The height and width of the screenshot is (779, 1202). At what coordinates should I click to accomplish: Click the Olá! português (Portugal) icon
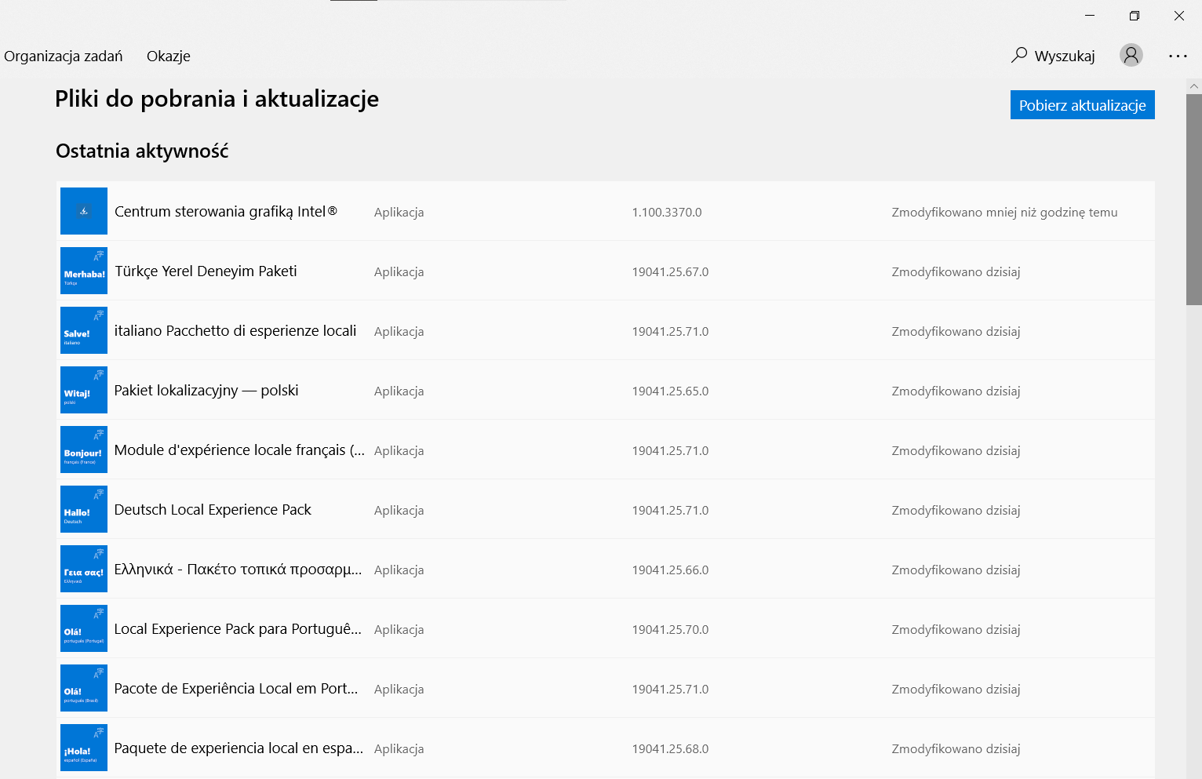pos(84,628)
